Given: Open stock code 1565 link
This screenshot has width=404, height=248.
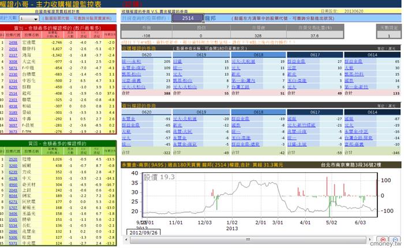Looking at the screenshot, I should pyautogui.click(x=13, y=219).
